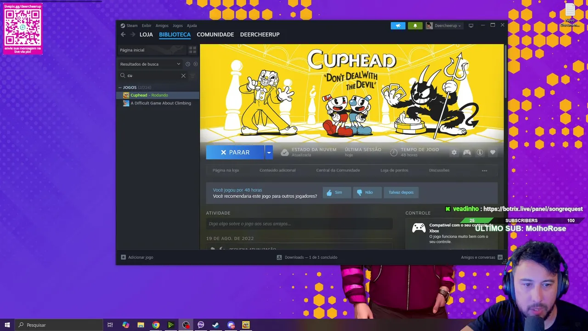Go to the COMUNIDADE tab
The image size is (588, 331).
coord(215,34)
